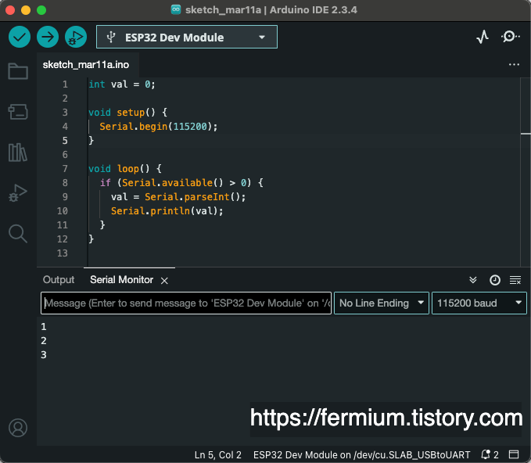Viewport: 531px width, 463px height.
Task: Open Serial Monitor via magnifier icon in toolbar
Action: (510, 37)
